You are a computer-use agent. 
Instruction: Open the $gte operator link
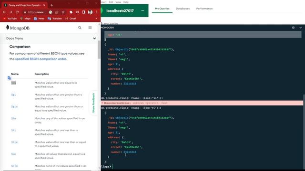coord(14,106)
